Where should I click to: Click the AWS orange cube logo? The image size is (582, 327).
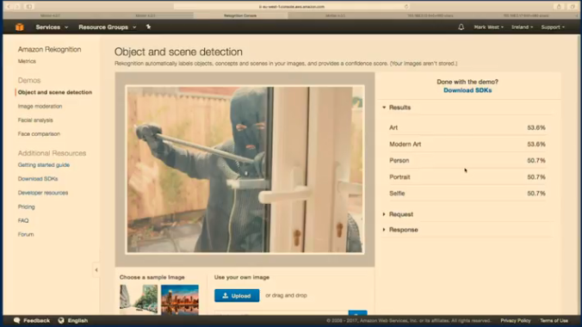pos(19,27)
